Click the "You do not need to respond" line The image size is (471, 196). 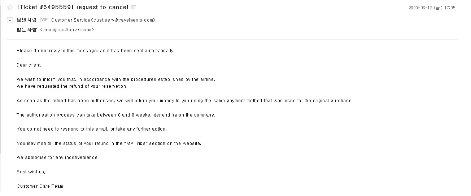click(92, 129)
